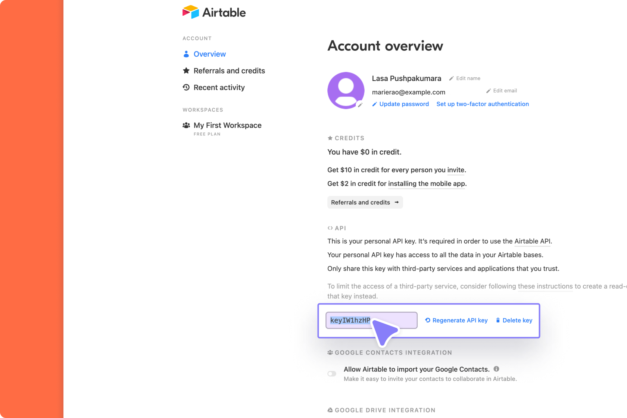
Task: Click the Airtable logo
Action: pyautogui.click(x=214, y=12)
